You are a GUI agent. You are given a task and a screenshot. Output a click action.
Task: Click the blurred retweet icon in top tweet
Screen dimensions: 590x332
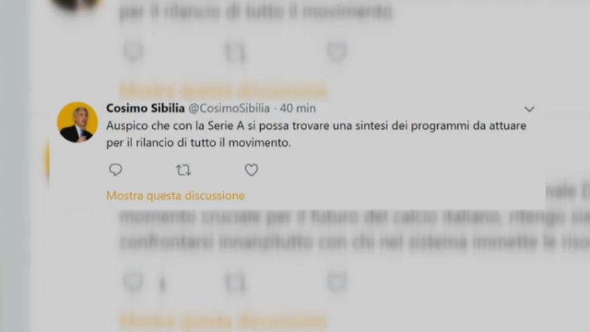pyautogui.click(x=235, y=52)
